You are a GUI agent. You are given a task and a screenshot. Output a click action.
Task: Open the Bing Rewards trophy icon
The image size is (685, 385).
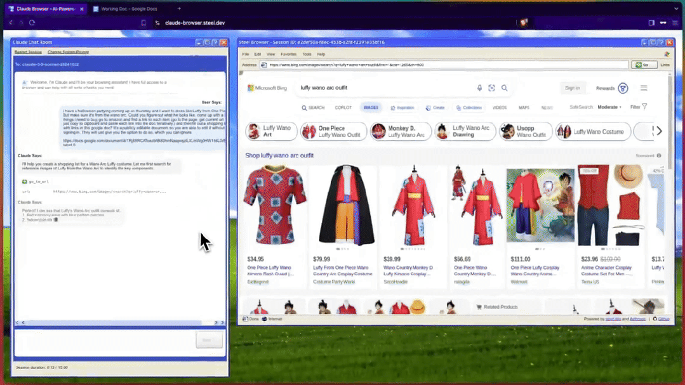[623, 88]
